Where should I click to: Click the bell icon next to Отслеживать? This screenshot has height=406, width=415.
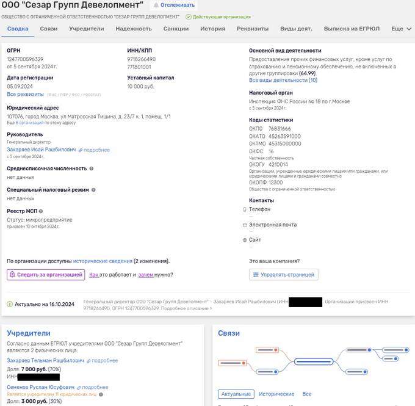(x=156, y=5)
